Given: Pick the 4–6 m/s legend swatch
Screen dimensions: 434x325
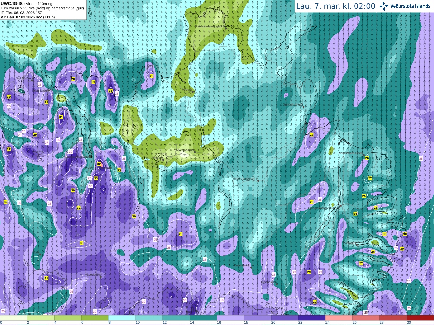Looking at the screenshot, I should pos(68,318).
